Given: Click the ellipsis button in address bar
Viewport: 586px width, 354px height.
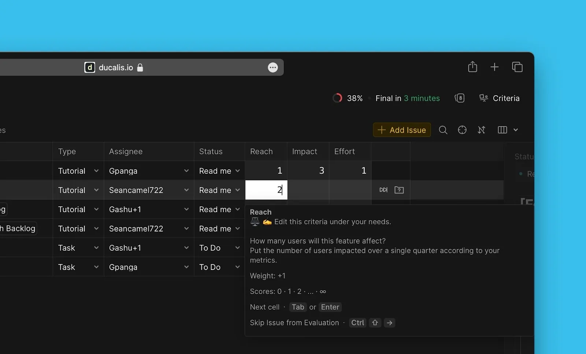Looking at the screenshot, I should [273, 67].
